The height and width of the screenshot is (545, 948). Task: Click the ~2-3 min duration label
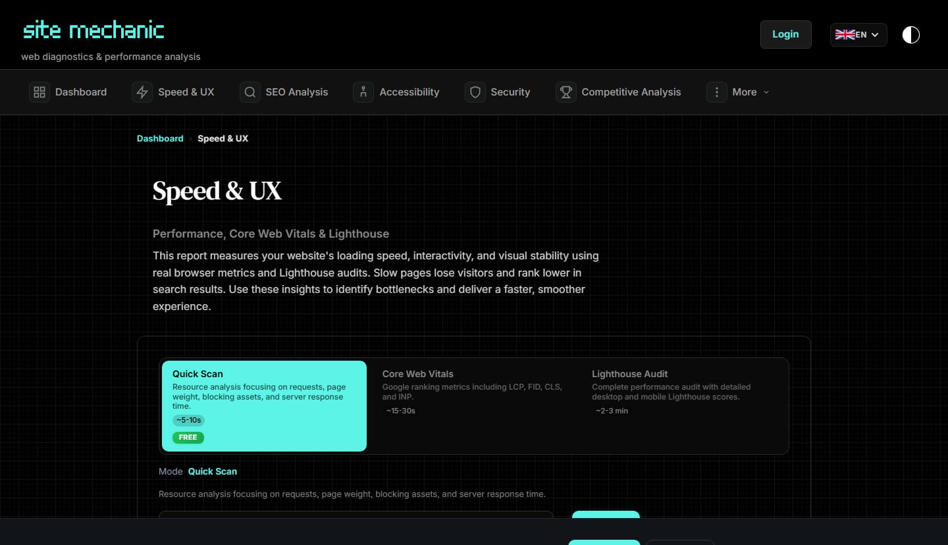(x=612, y=411)
